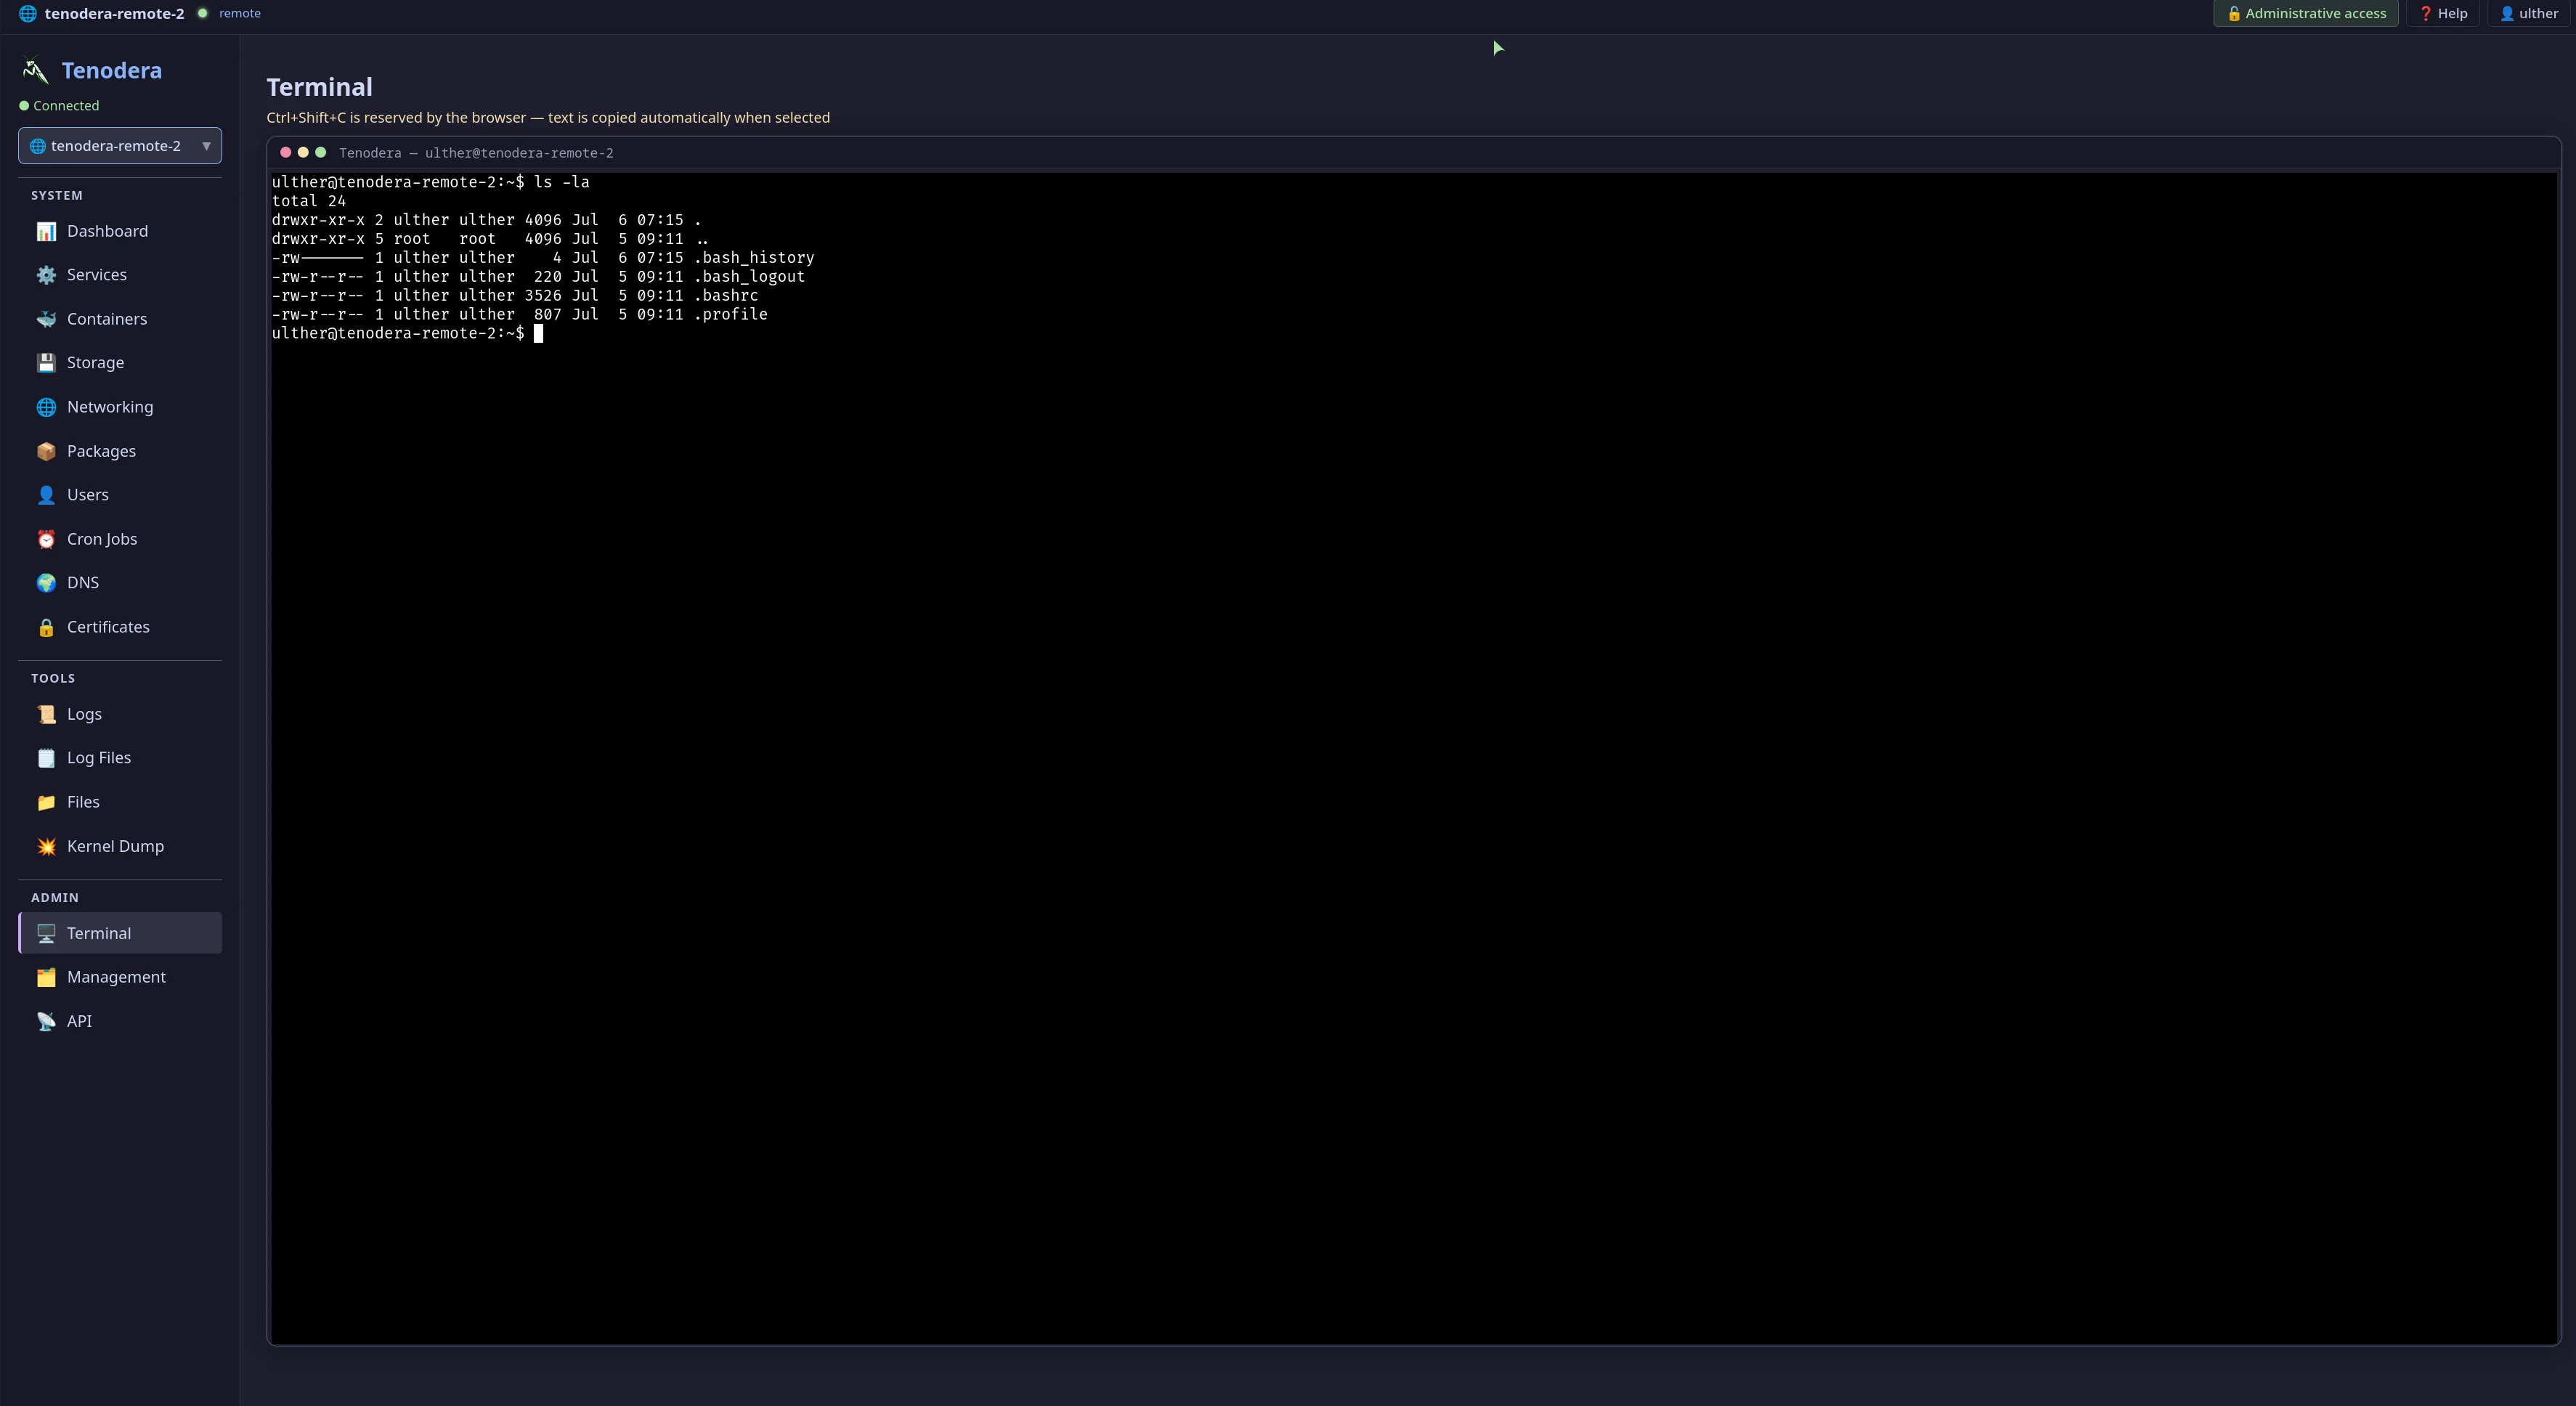The height and width of the screenshot is (1406, 2576).
Task: Click .bashrc in the terminal output
Action: (726, 296)
